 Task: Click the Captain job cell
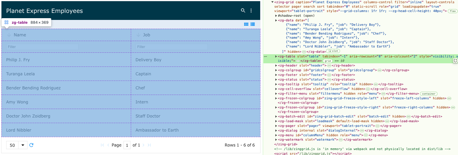tap(195, 74)
